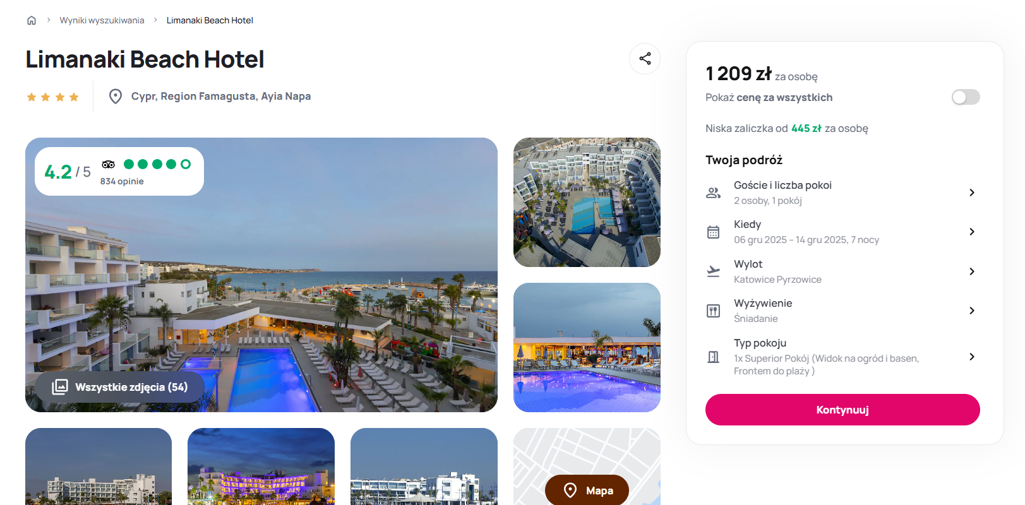Expand the Wylot airport chevron

(x=972, y=271)
